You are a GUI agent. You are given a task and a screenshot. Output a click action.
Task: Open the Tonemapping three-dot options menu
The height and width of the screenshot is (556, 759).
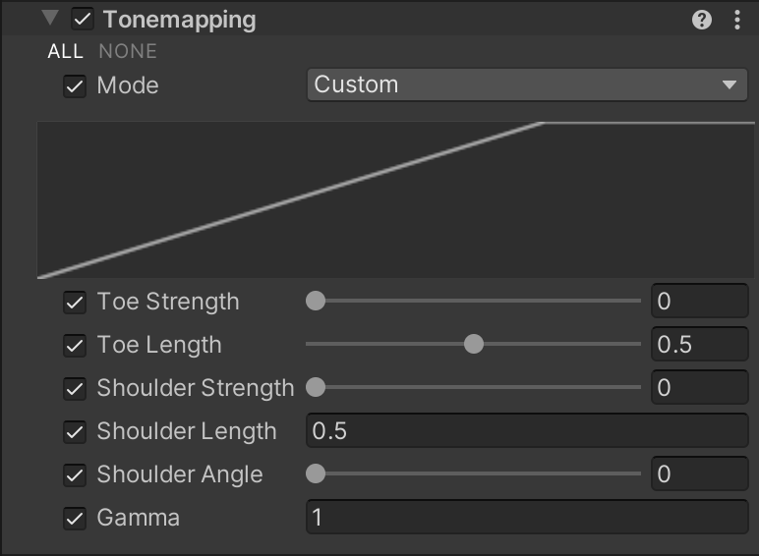pyautogui.click(x=736, y=20)
